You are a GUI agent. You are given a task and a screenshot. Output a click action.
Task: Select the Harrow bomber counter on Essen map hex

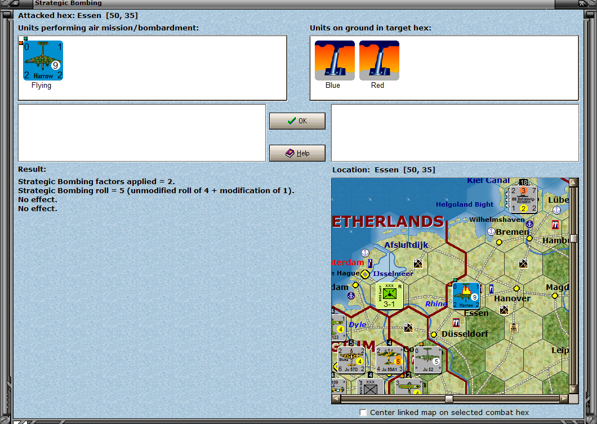point(466,296)
